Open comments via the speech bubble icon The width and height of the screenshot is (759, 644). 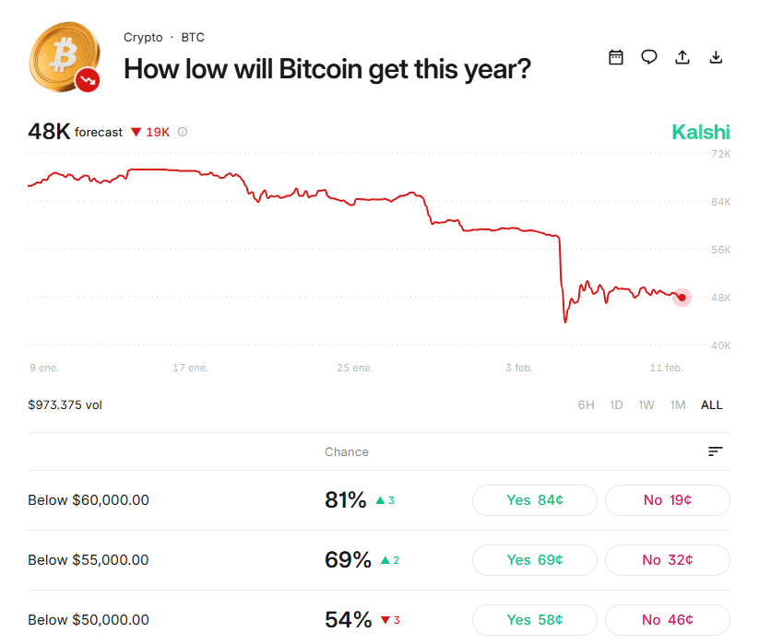click(648, 56)
